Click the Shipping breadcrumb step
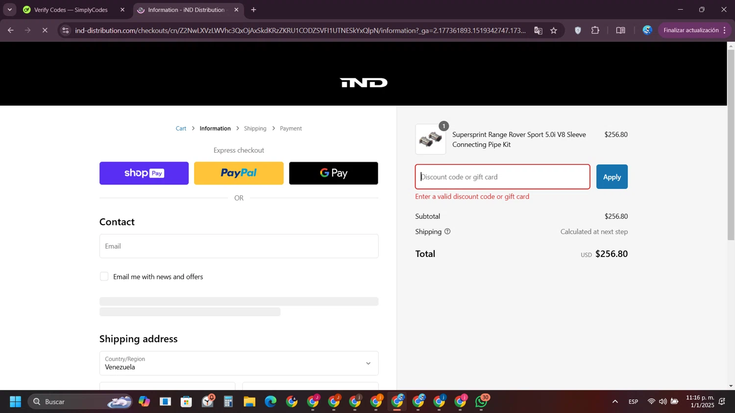Viewport: 735px width, 413px height. coord(255,128)
